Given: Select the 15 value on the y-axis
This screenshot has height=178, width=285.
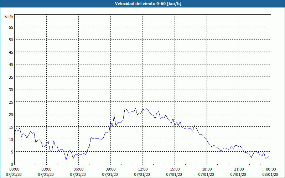Looking at the screenshot, I should coord(11,127).
